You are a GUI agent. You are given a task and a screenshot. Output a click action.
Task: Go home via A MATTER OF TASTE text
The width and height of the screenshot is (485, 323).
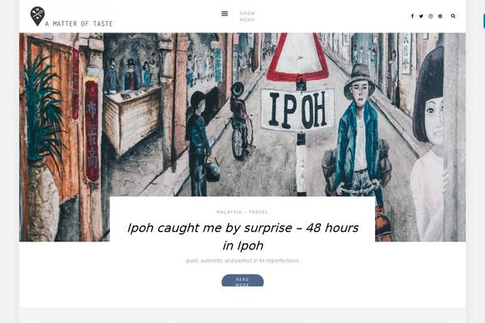click(x=79, y=23)
